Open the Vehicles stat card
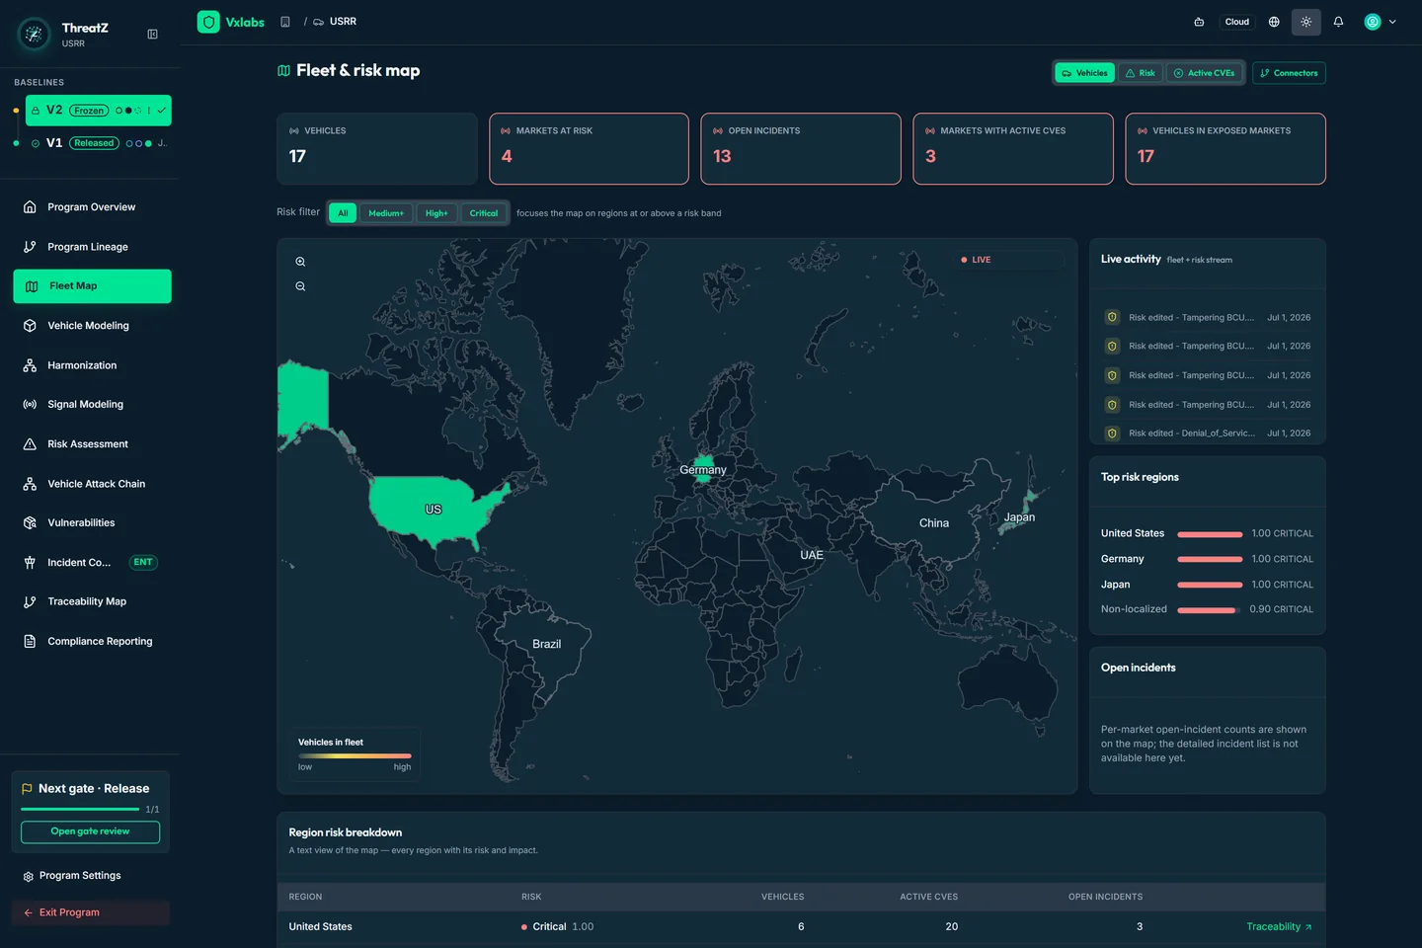This screenshot has width=1422, height=948. click(377, 149)
